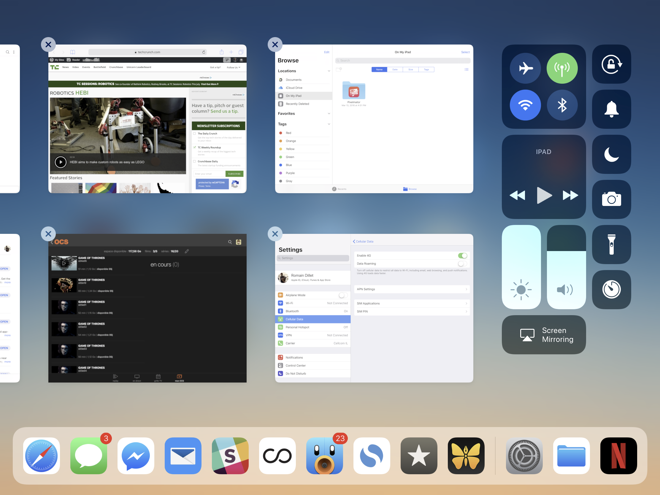Expand the Favorites section in Files
660x495 pixels.
coord(329,114)
